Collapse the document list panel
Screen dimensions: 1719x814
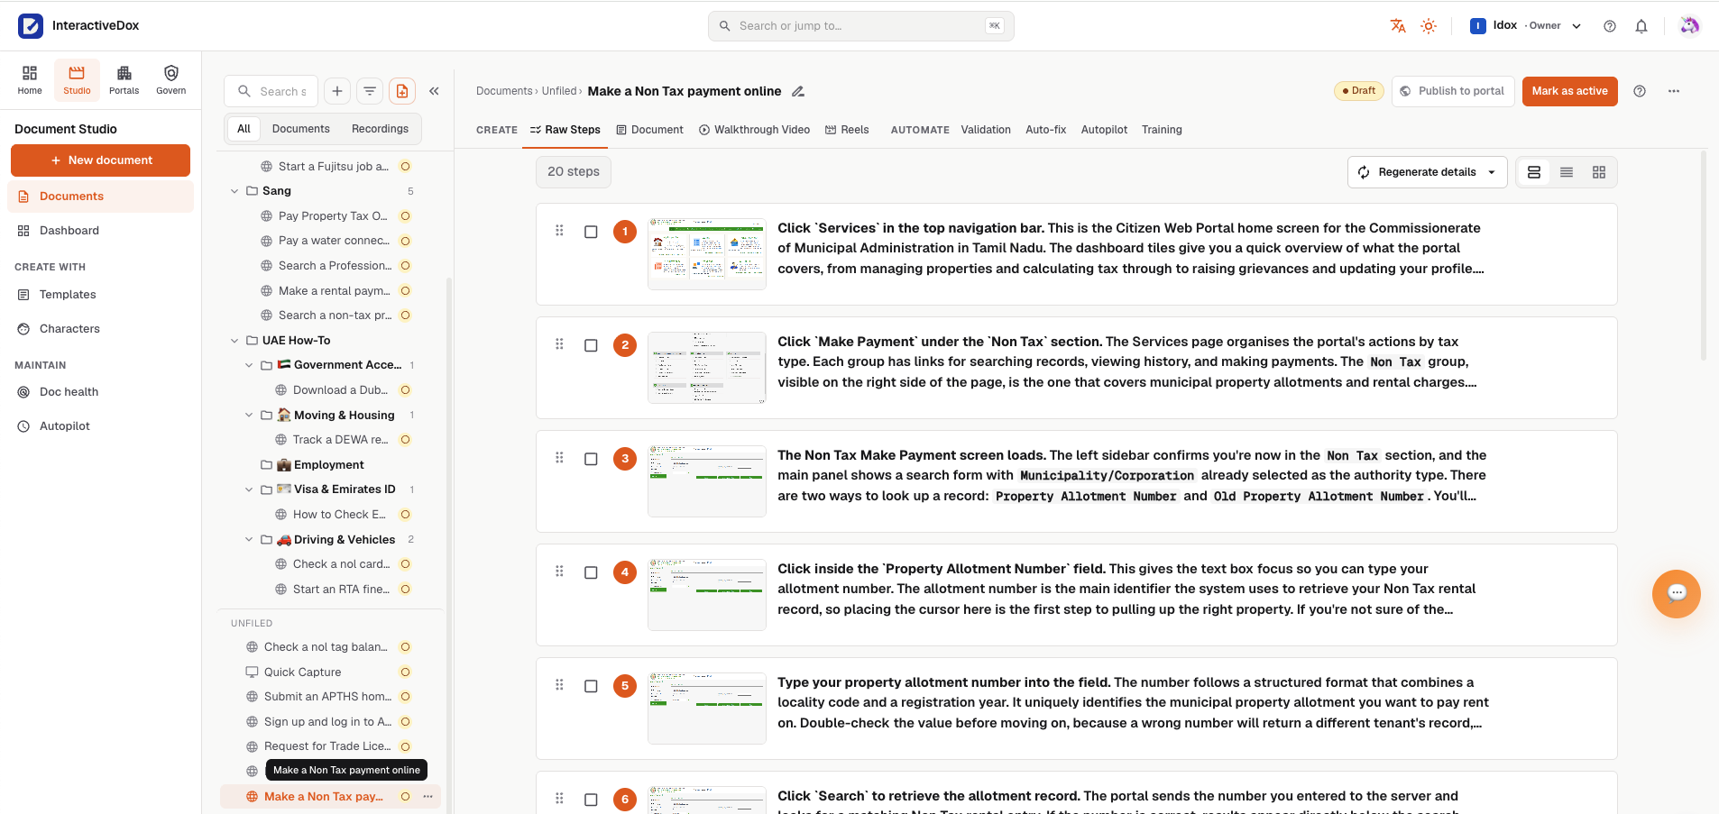[435, 91]
